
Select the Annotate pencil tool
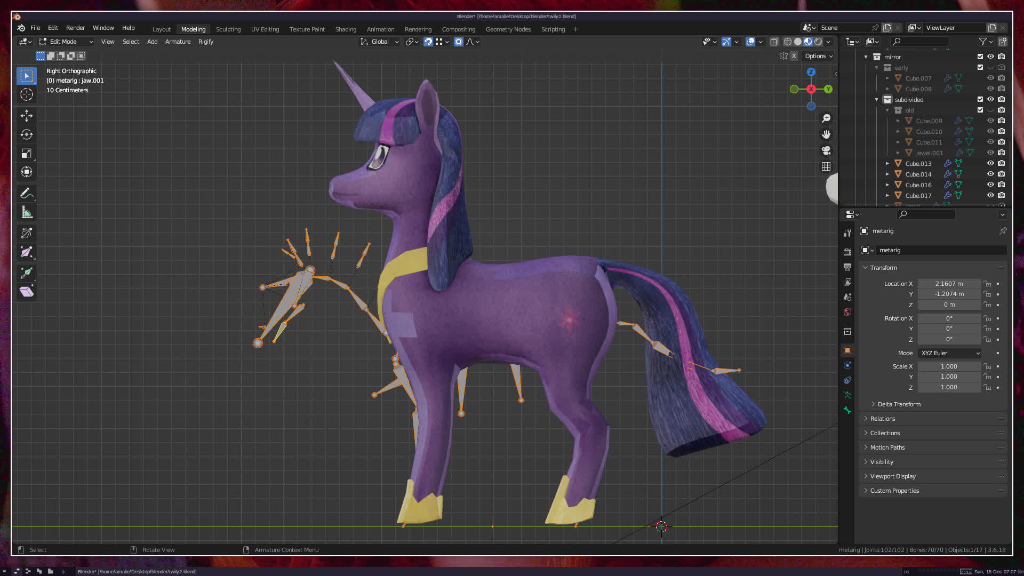(x=26, y=194)
